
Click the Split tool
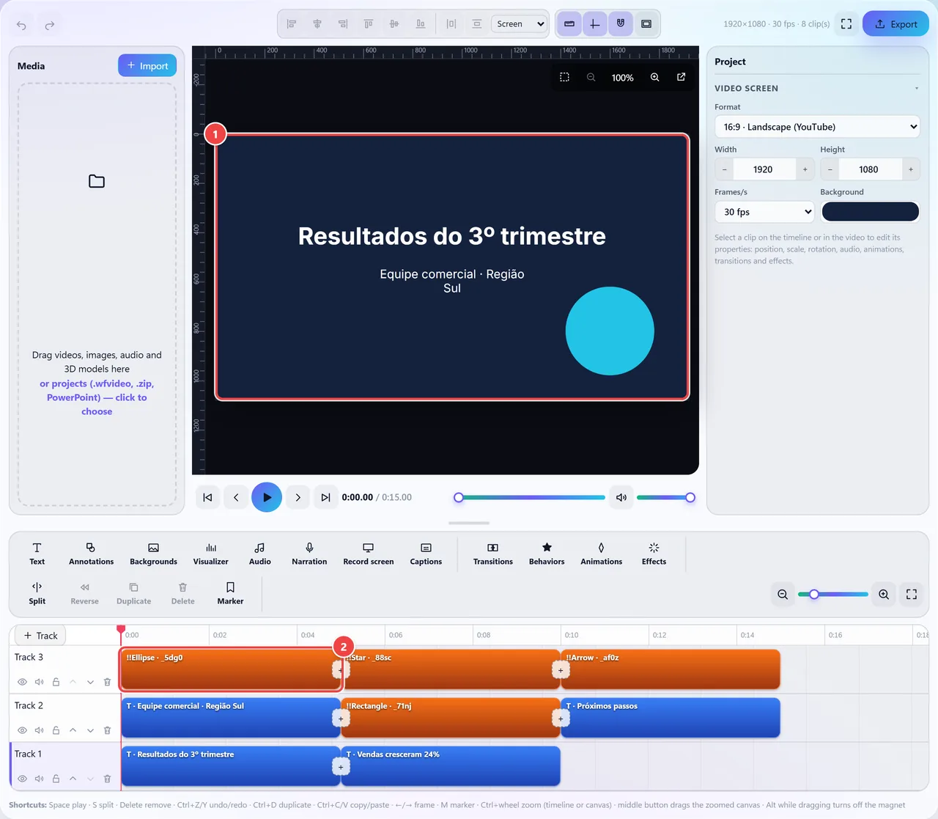pyautogui.click(x=37, y=593)
